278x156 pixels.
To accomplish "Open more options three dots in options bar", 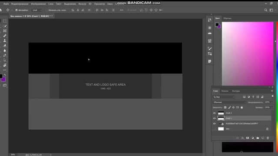I will [x=122, y=10].
